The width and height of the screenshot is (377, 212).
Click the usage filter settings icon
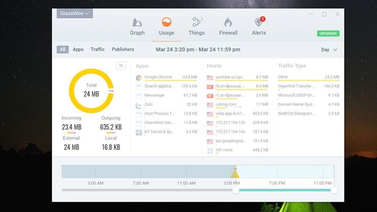[121, 65]
